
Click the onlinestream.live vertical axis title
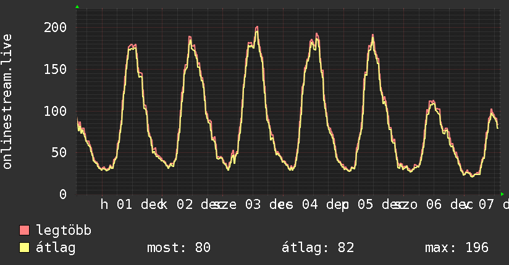point(7,102)
